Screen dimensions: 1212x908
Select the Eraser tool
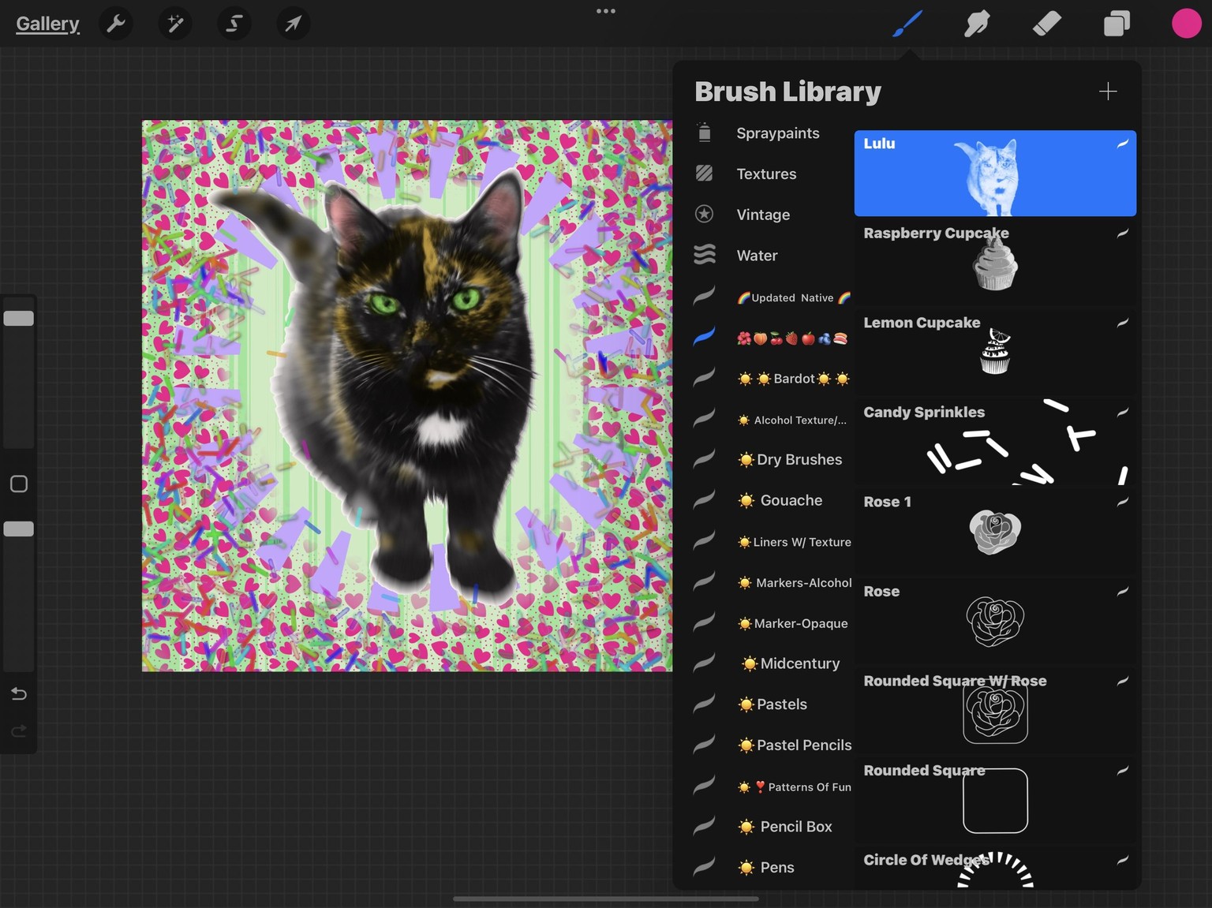[x=1046, y=24]
